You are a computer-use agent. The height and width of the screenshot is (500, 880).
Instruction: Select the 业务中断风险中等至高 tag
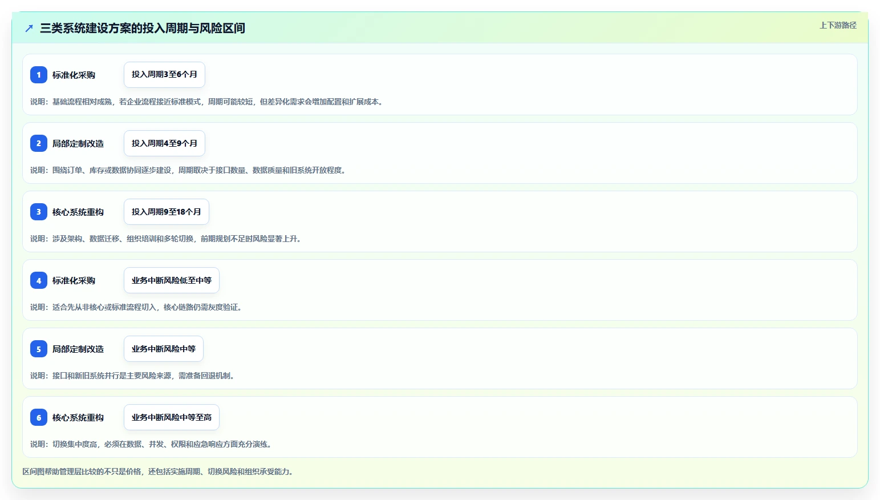point(172,417)
